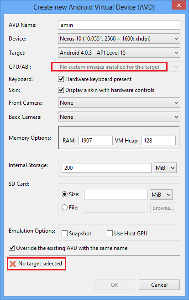Viewport: 189px width, 300px height.
Task: Click the red X error icon
Action: (x=13, y=264)
